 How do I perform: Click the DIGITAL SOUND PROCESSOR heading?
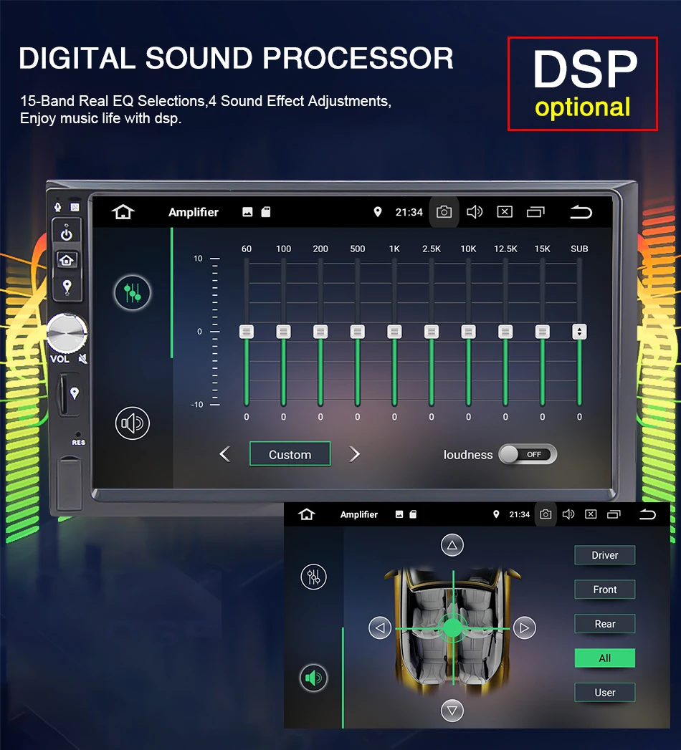236,58
